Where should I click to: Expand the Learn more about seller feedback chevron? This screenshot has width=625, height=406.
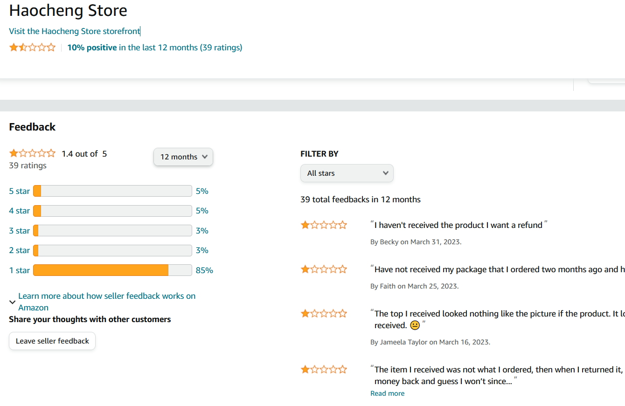pyautogui.click(x=13, y=302)
